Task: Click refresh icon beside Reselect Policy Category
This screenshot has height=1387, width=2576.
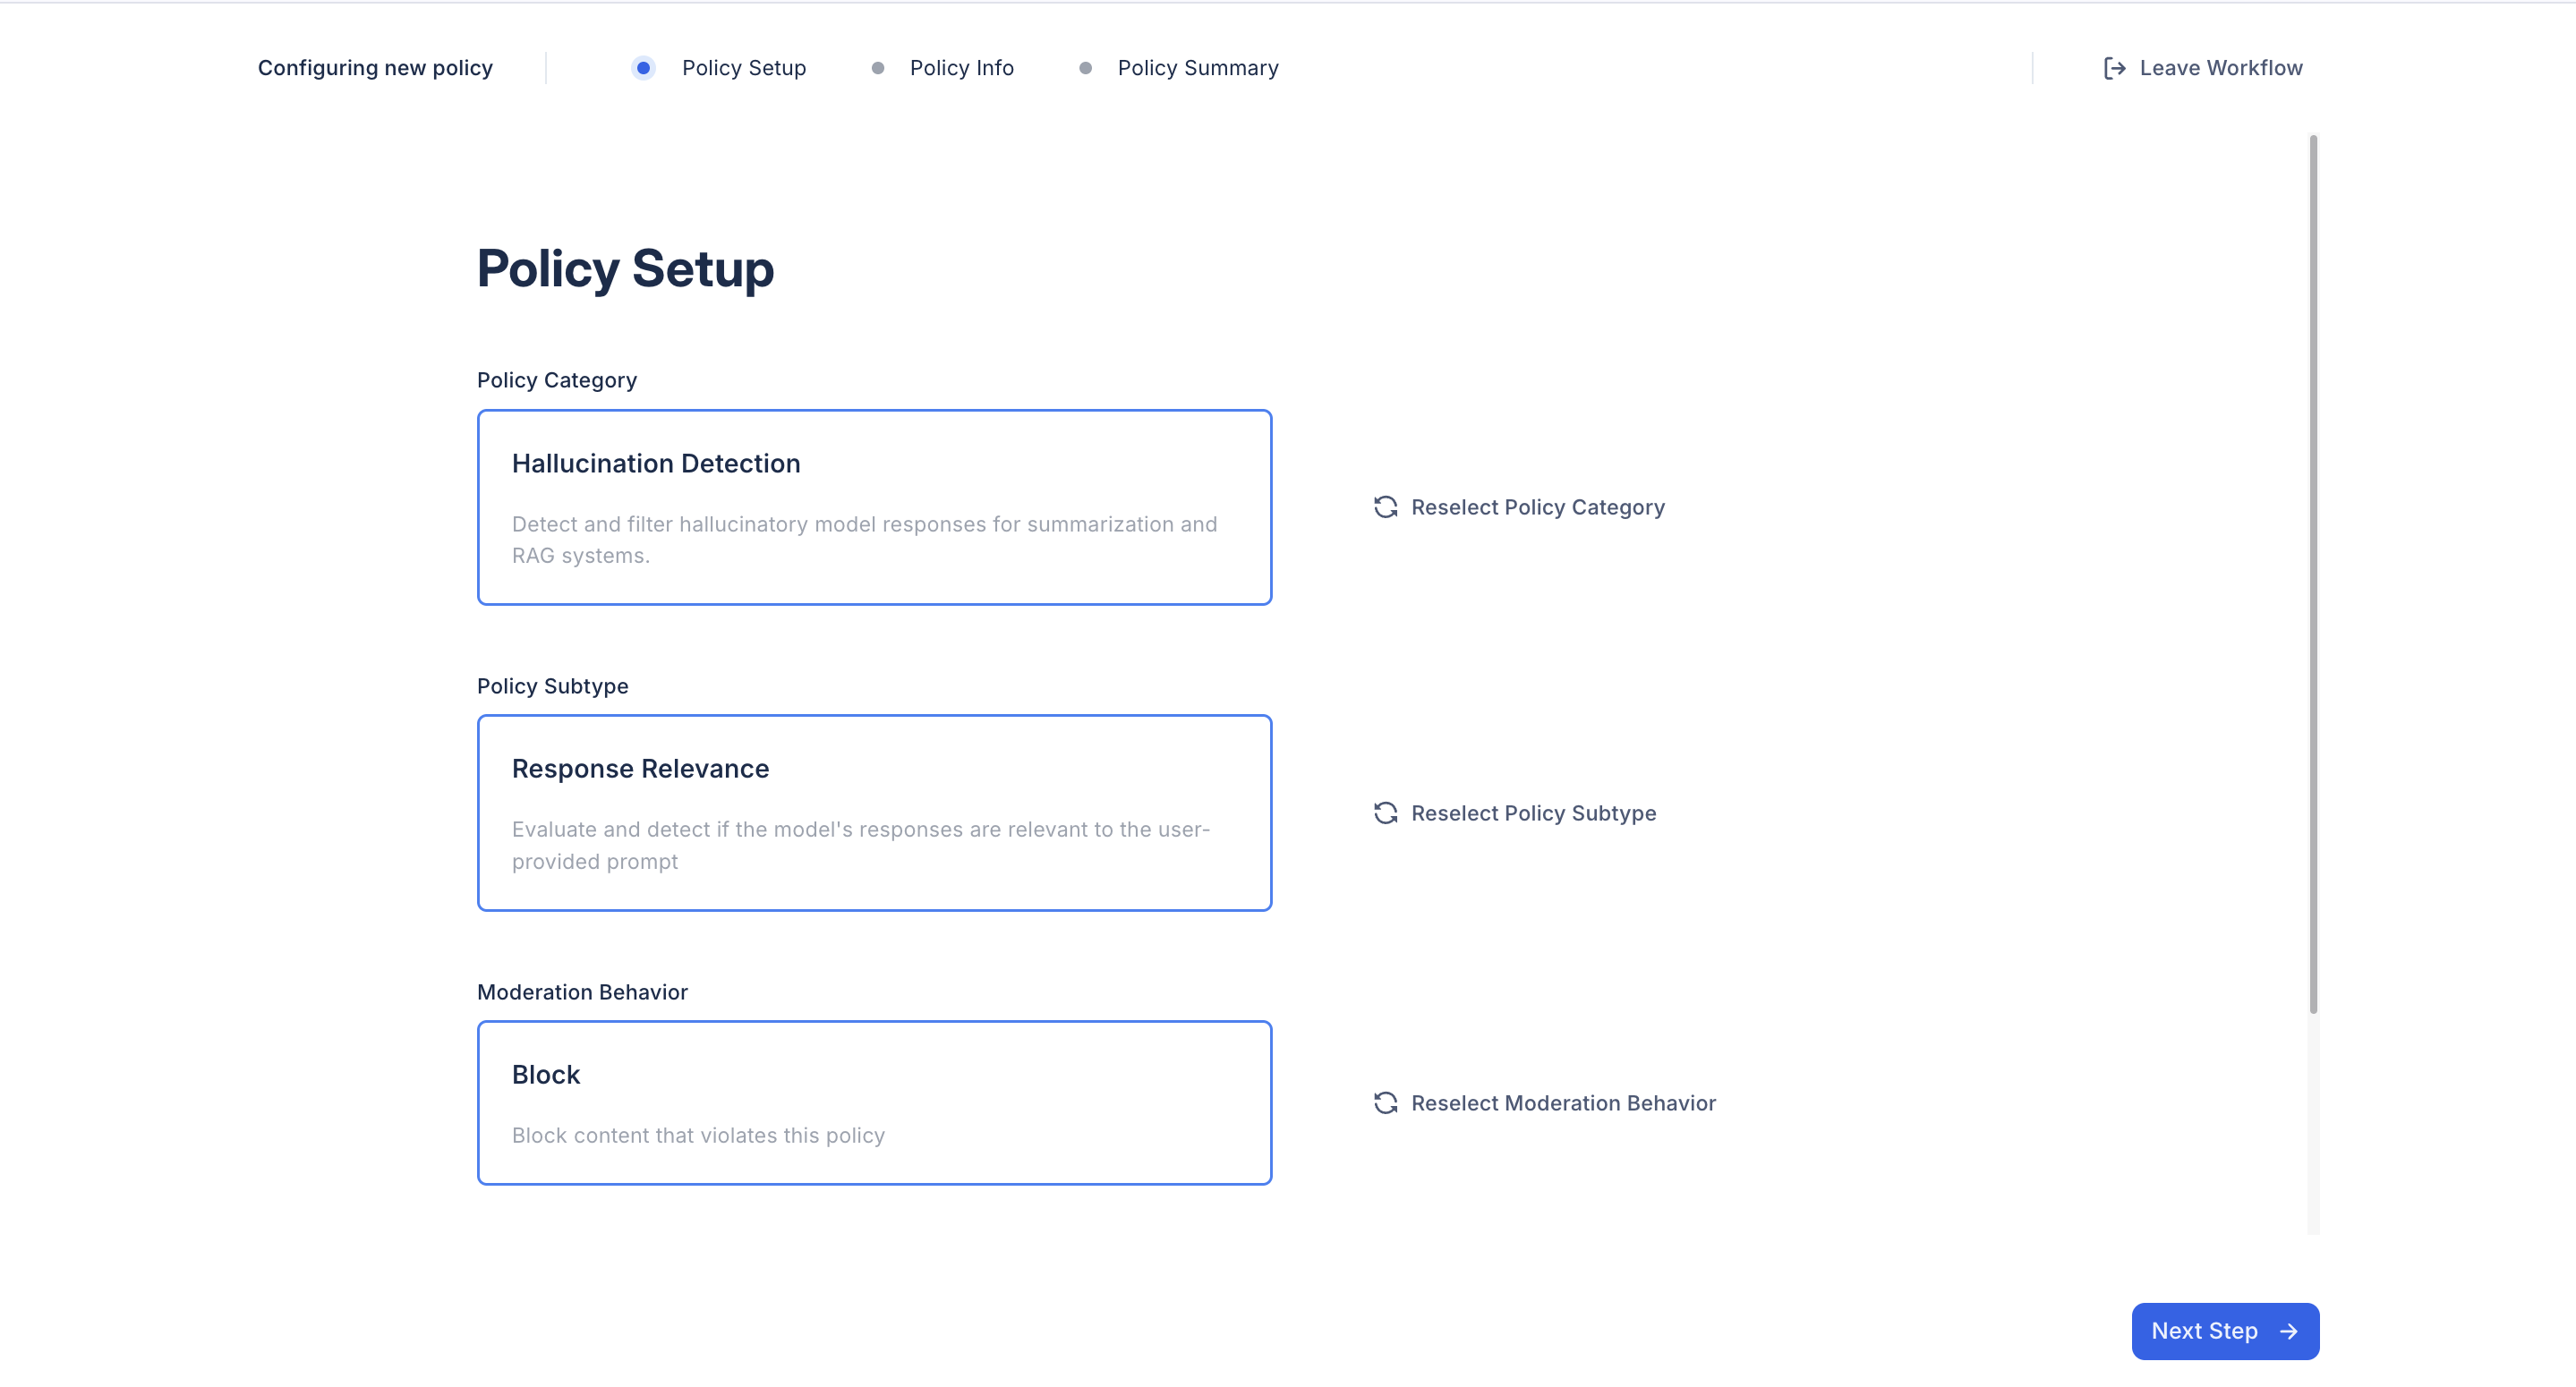Action: click(1385, 507)
